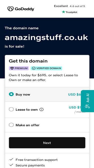Click the GoDaddy wordmark text
This screenshot has height=168, width=94.
pyautogui.click(x=25, y=9)
